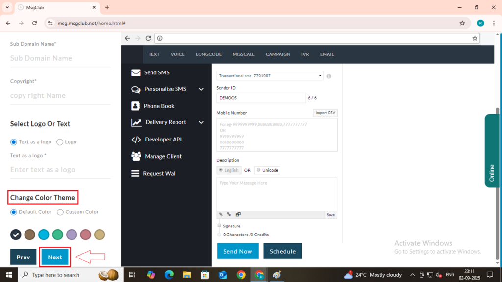Click the info icon beside route dropdown
502x282 pixels.
click(x=329, y=76)
